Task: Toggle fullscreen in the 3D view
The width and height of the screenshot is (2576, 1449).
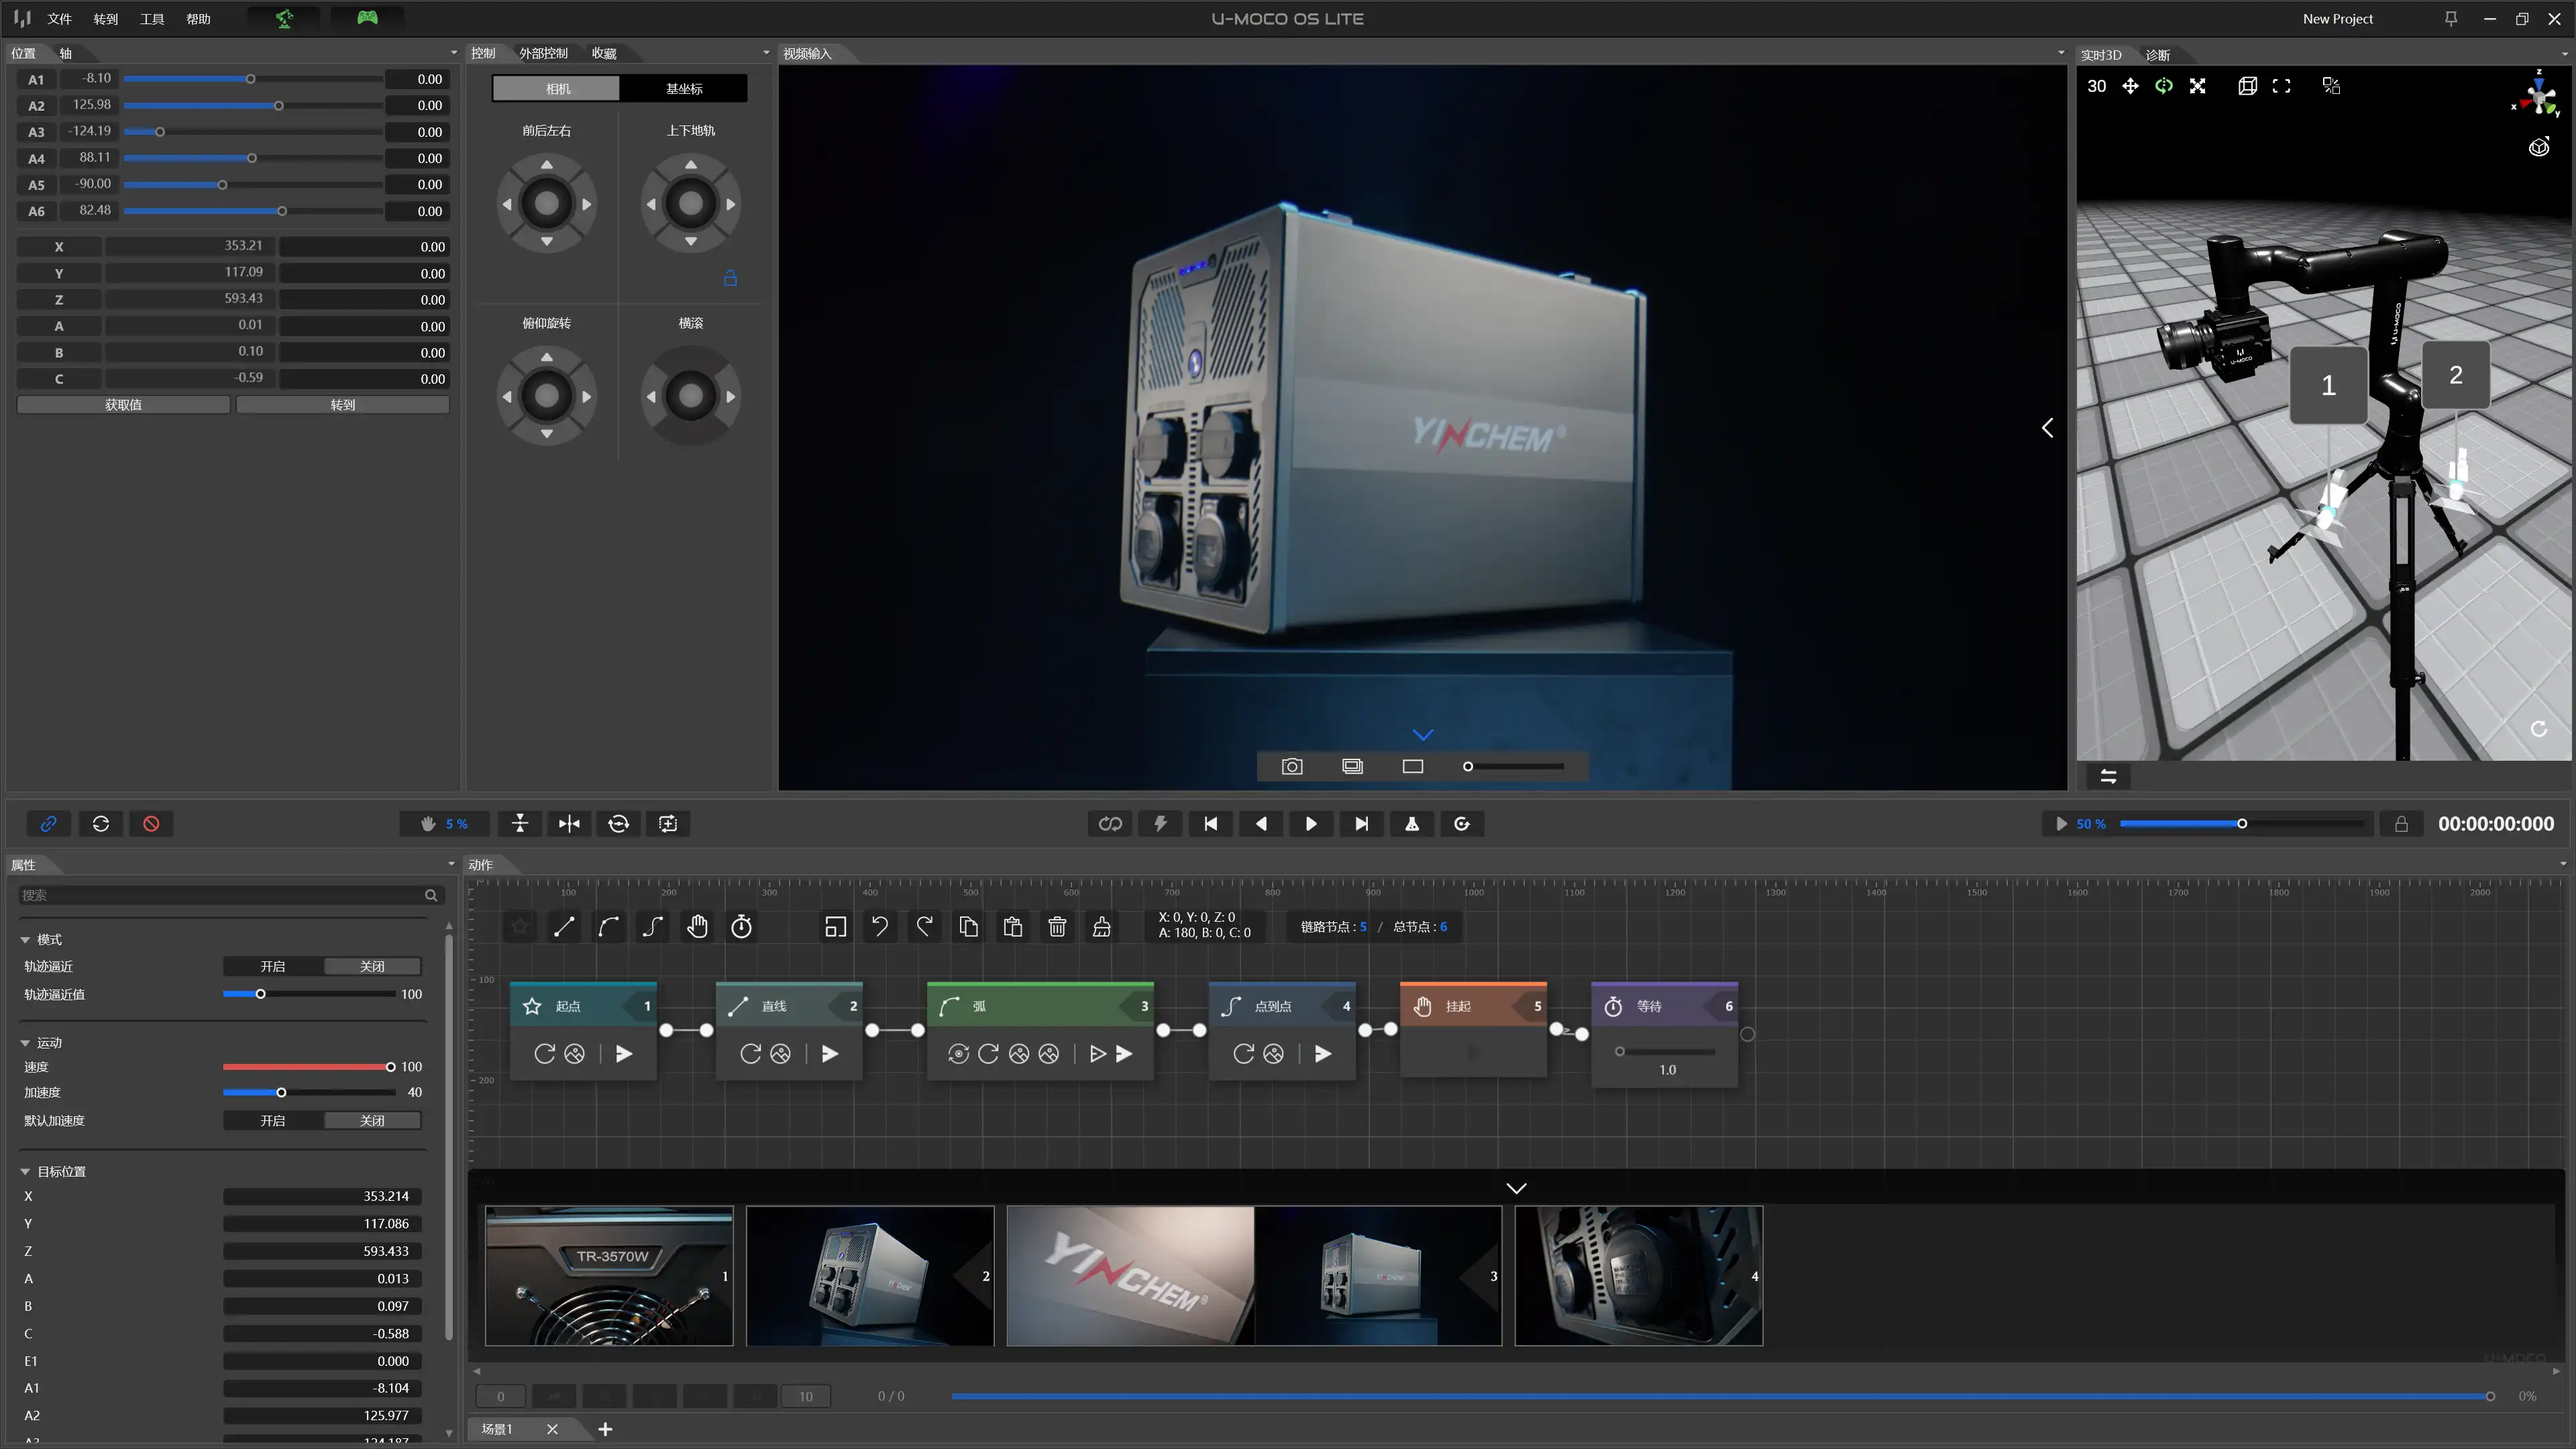Action: (x=2281, y=86)
